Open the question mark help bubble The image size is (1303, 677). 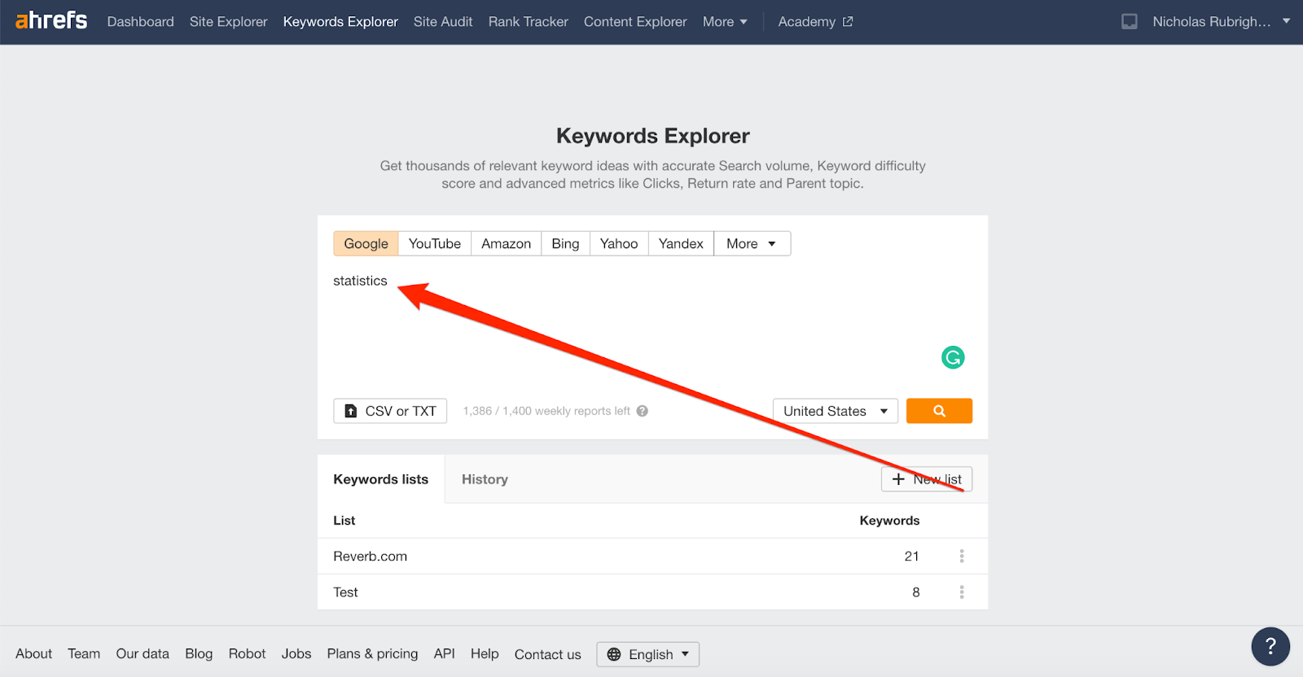point(1270,647)
